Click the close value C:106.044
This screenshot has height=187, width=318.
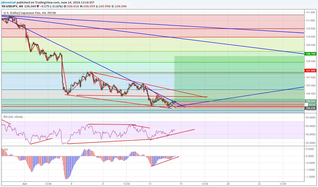click(x=119, y=6)
